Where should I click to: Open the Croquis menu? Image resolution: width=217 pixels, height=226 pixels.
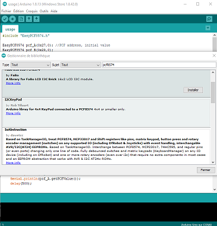32,11
